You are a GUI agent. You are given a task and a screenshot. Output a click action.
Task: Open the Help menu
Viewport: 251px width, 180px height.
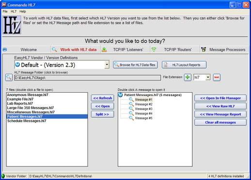pos(23,12)
